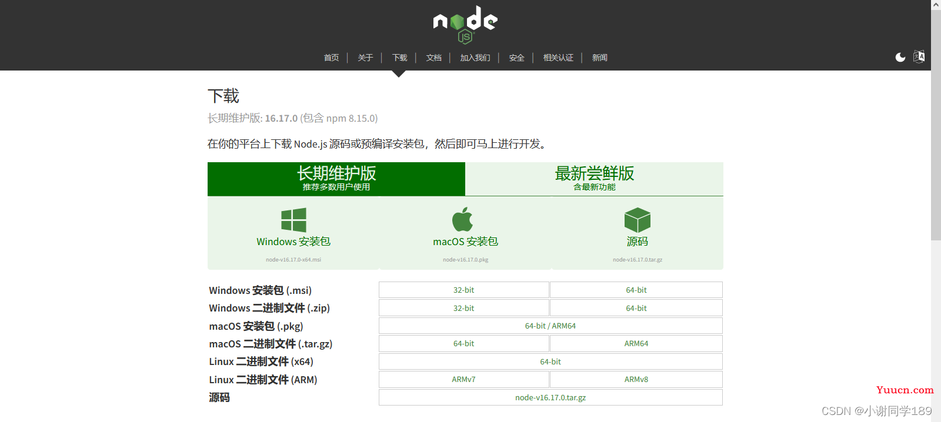941x422 pixels.
Task: Click the Windows 安装包 (.msi) row label
Action: (x=261, y=290)
